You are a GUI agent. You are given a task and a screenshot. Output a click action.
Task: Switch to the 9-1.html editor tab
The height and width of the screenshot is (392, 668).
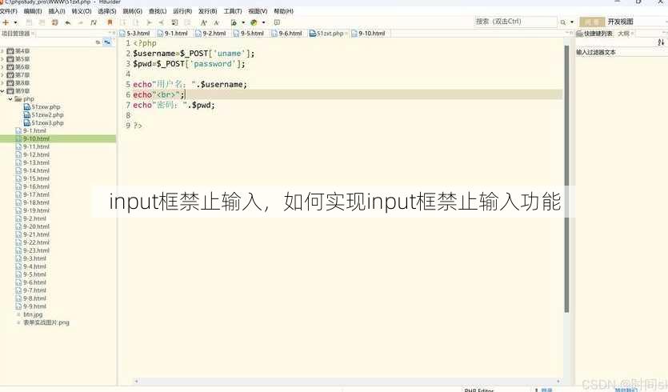pyautogui.click(x=173, y=34)
